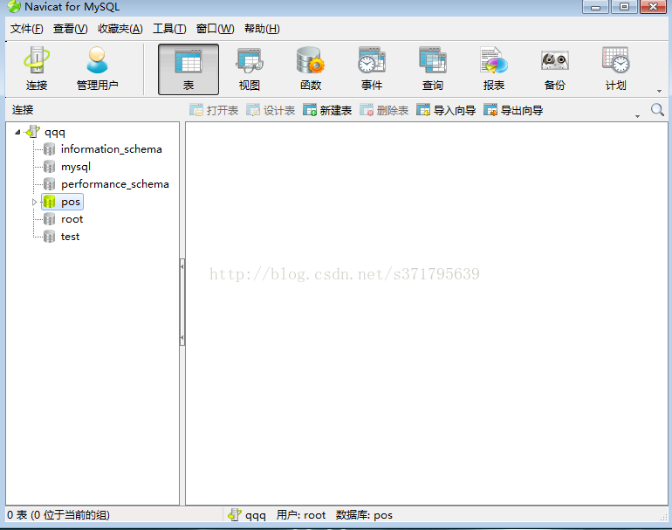Open 函数 functions section
672x530 pixels.
[x=311, y=69]
